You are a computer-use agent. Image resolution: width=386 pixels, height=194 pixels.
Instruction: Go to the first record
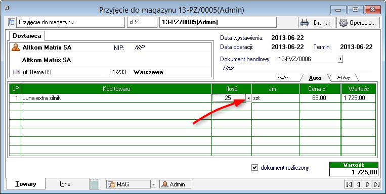click(x=349, y=184)
